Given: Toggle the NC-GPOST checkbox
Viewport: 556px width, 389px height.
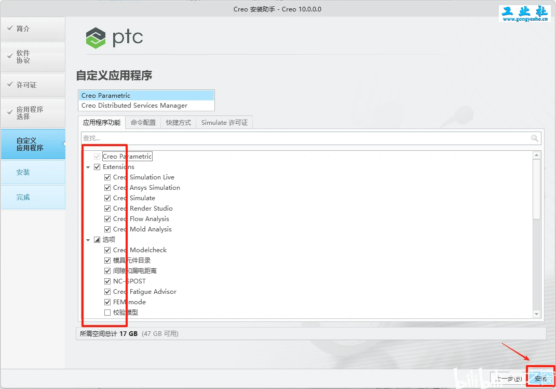Looking at the screenshot, I should [107, 281].
